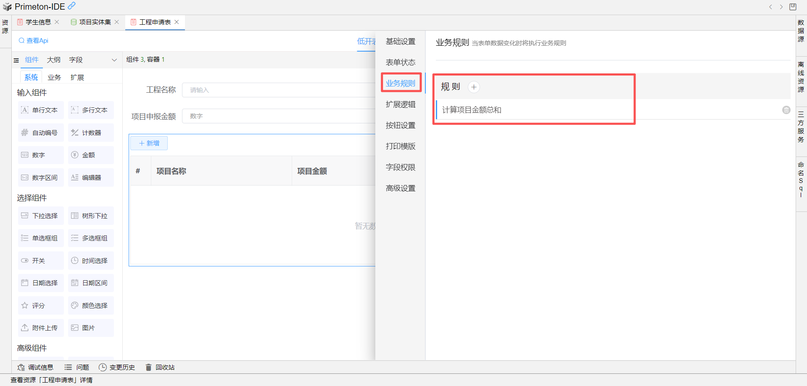Open 变更历史 change history

[117, 367]
